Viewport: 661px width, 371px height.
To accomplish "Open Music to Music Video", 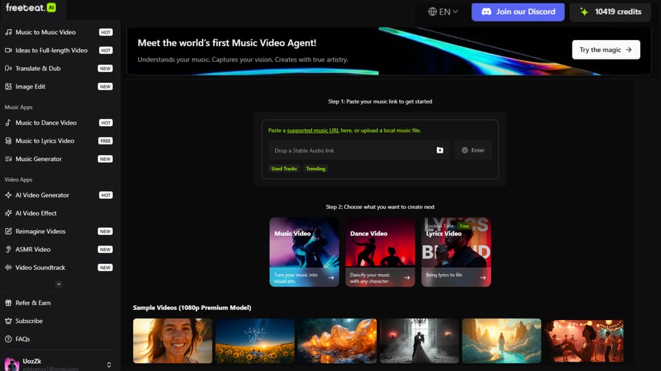I will pyautogui.click(x=59, y=32).
